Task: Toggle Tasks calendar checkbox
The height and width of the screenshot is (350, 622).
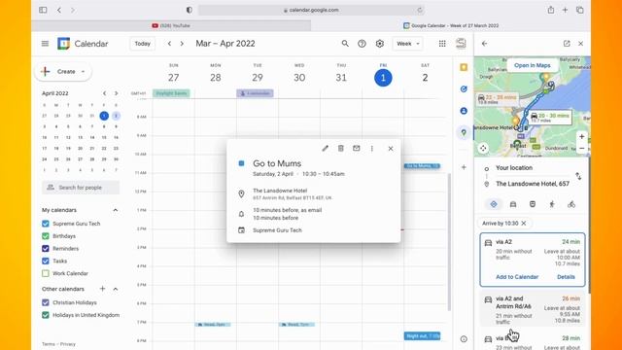Action: [x=46, y=262]
